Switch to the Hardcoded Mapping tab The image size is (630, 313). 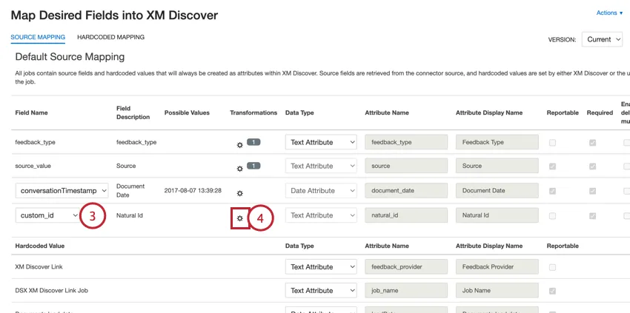[x=110, y=37]
